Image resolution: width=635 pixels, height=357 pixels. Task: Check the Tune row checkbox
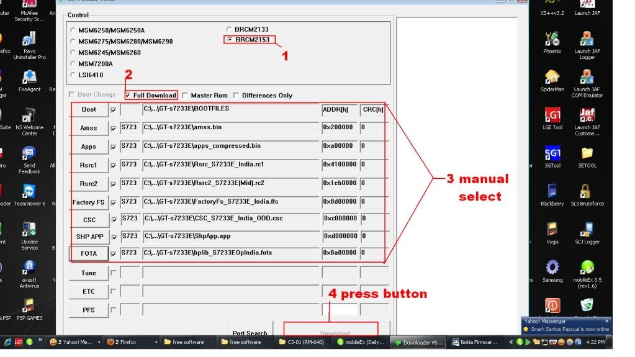(114, 273)
